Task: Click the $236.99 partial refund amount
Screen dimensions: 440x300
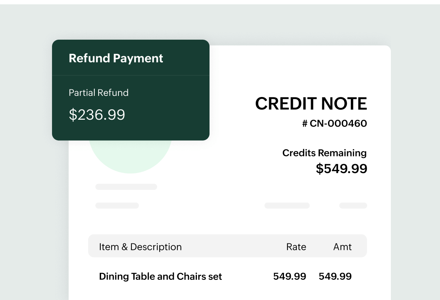Action: click(97, 115)
